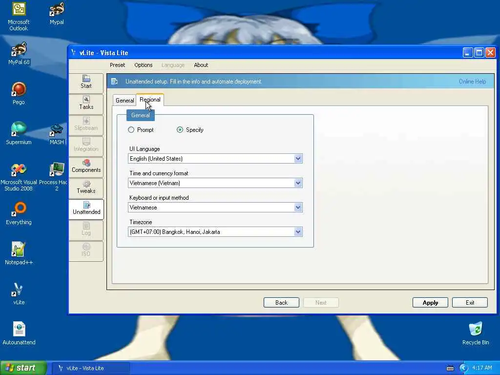Viewport: 500px width, 375px height.
Task: Open the Windows start menu
Action: pyautogui.click(x=23, y=368)
